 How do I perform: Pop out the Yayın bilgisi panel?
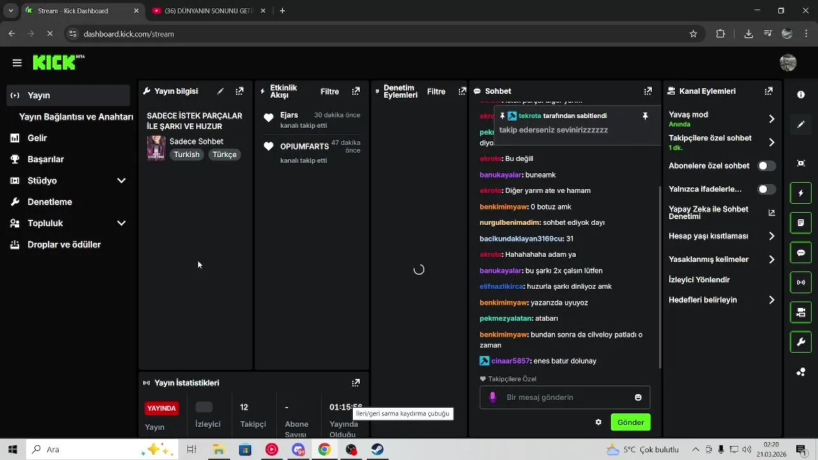pyautogui.click(x=240, y=91)
